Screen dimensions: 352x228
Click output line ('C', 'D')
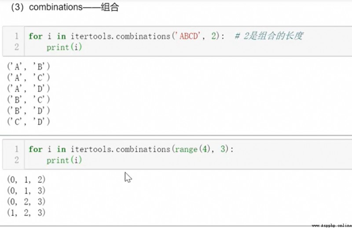[x=29, y=121]
